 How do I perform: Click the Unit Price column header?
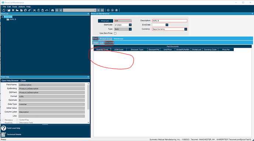click(167, 50)
